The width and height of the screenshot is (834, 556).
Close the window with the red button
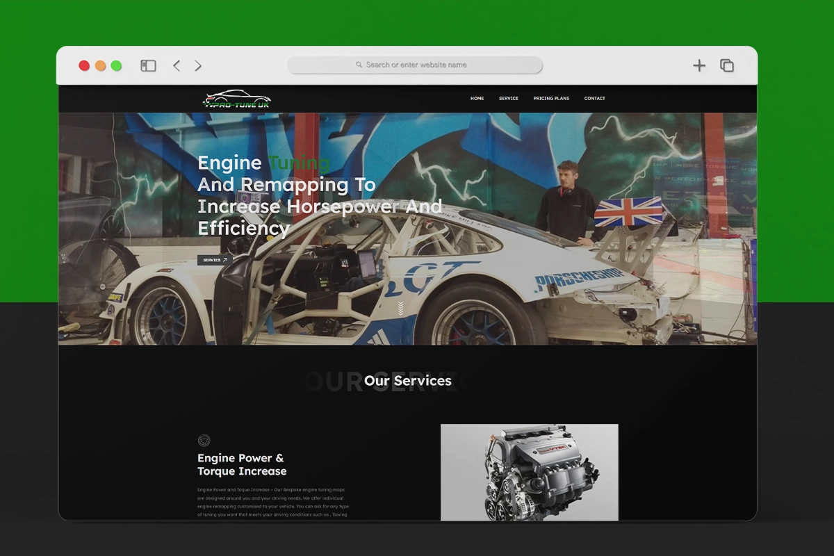click(84, 65)
